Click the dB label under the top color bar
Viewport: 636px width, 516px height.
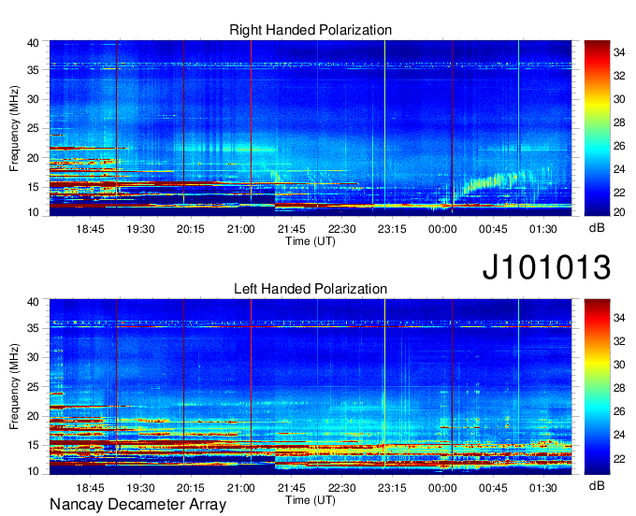coord(597,228)
